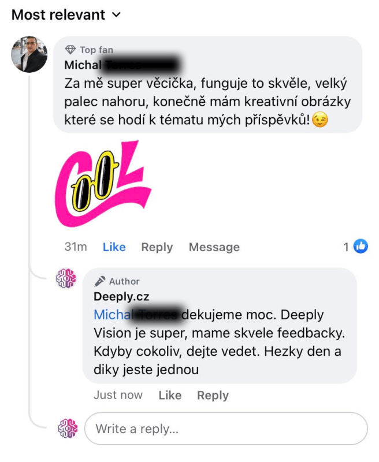The height and width of the screenshot is (462, 379).
Task: Like the Deeply.cz reply
Action: [x=170, y=395]
